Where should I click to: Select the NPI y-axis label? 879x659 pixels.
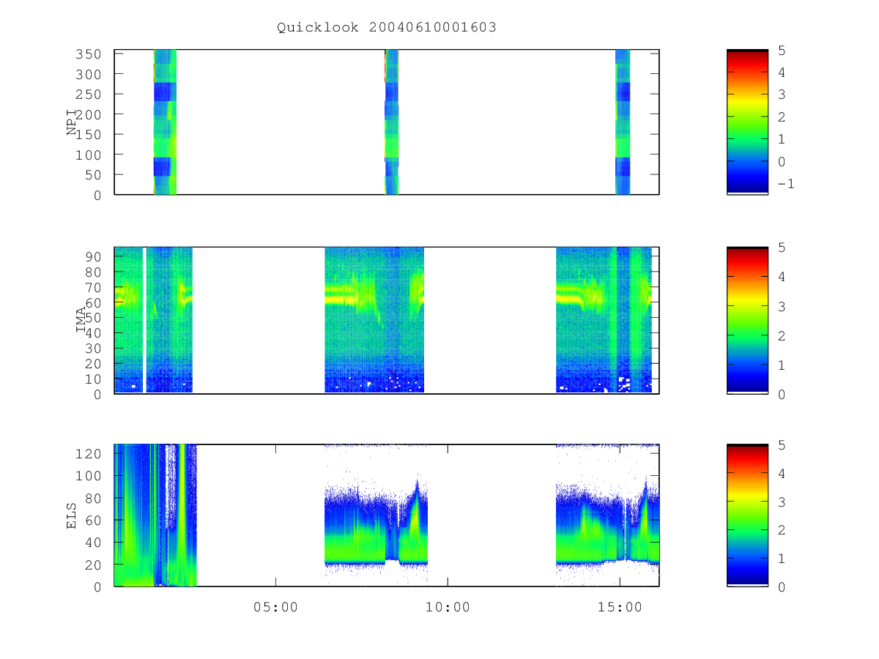point(73,122)
